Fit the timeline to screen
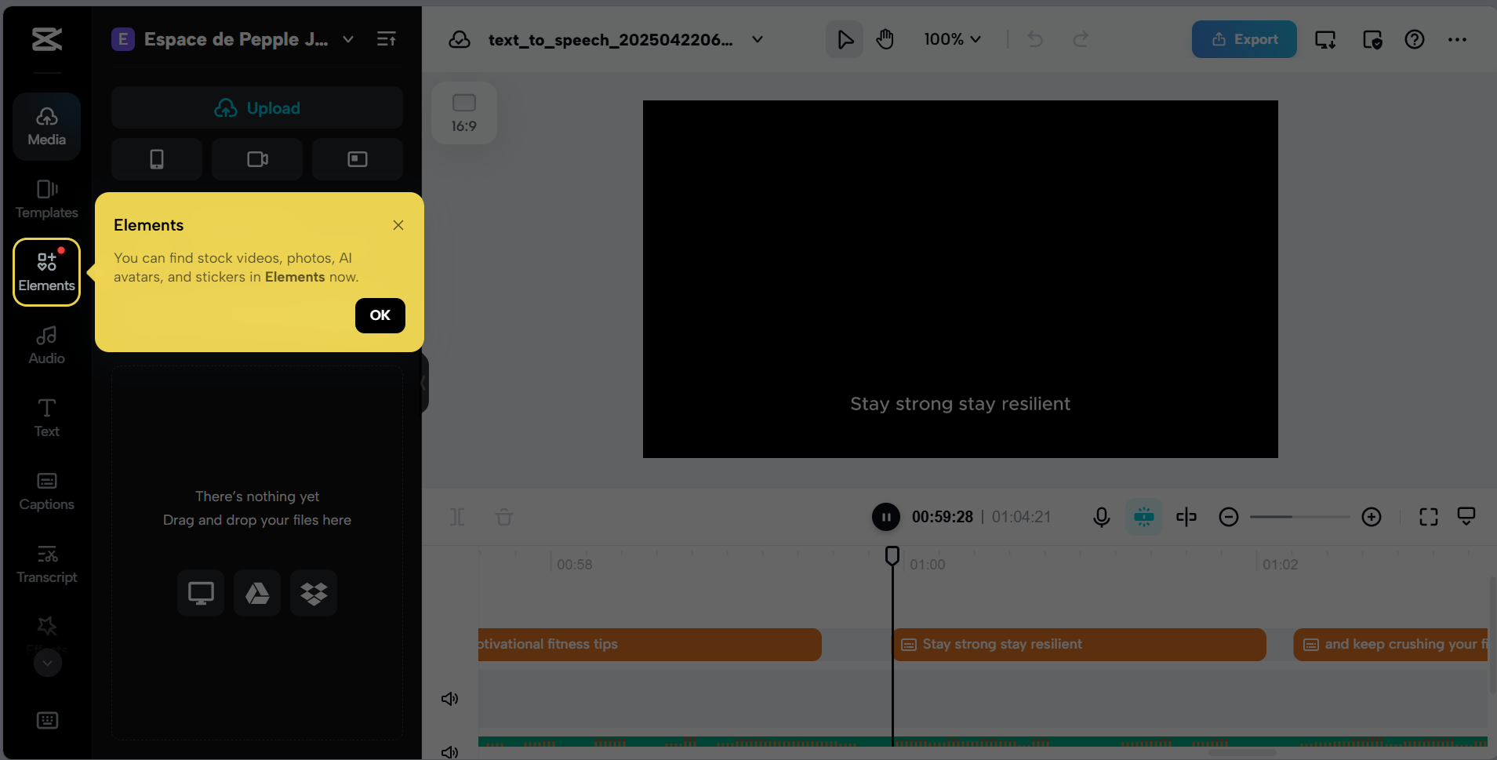1497x760 pixels. tap(1429, 517)
